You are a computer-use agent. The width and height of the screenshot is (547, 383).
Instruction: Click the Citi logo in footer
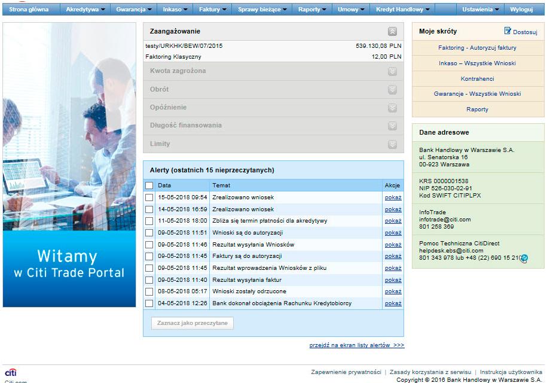click(x=11, y=372)
